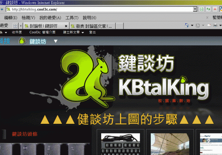
Task: Open the tab list dropdown arrow
Action: [x=21, y=26]
